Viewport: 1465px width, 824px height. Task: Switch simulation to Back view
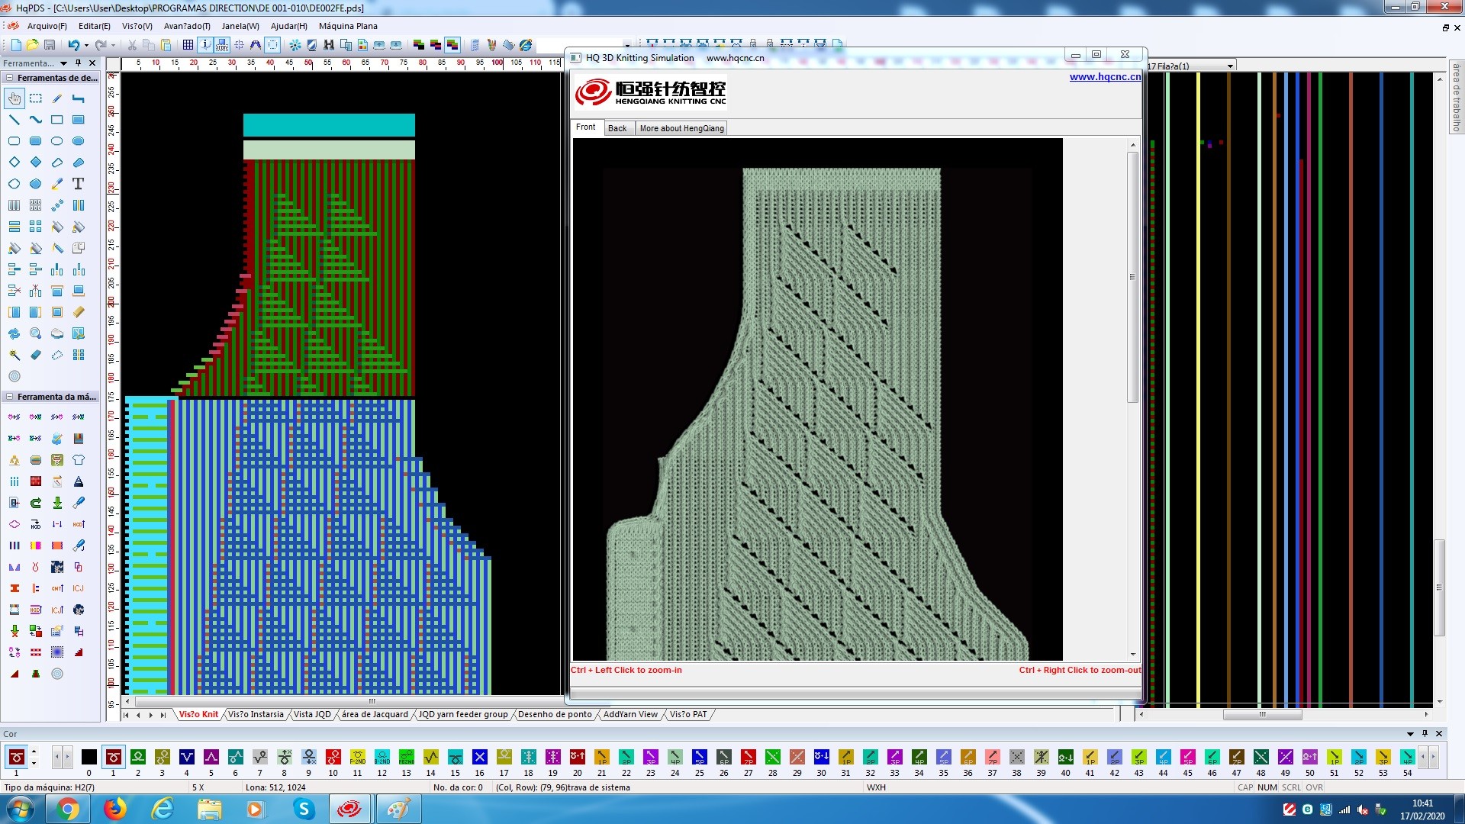[x=617, y=128]
